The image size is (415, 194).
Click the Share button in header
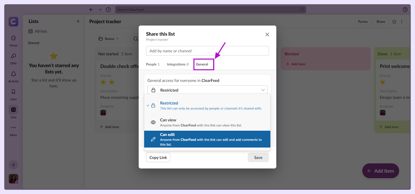[x=381, y=22]
